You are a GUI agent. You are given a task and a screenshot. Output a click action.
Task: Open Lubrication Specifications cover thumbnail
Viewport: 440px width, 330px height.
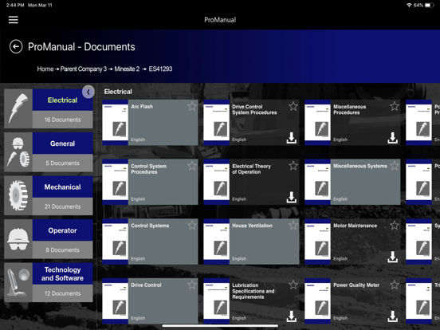(216, 301)
